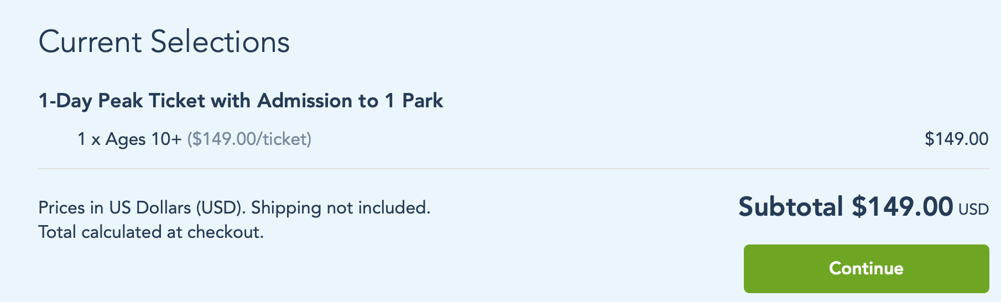This screenshot has height=302, width=1001.
Task: Click the 'Shipping not included.' sentence
Action: click(340, 208)
